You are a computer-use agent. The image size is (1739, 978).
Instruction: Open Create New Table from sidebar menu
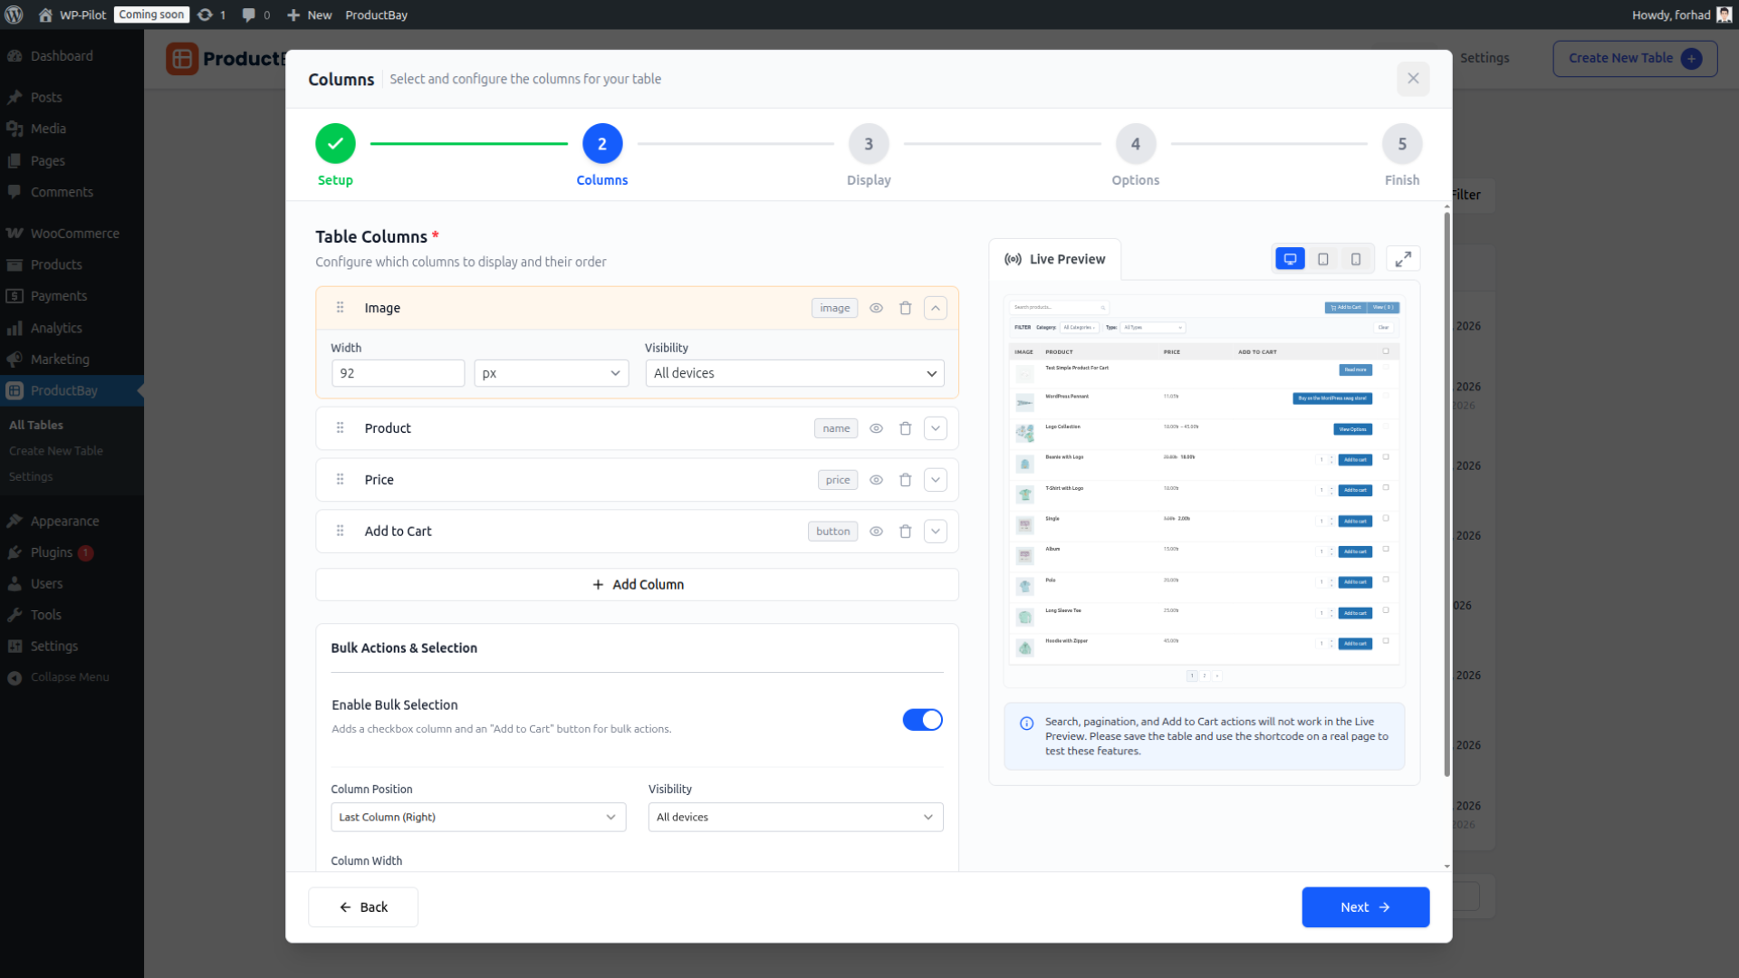tap(55, 450)
